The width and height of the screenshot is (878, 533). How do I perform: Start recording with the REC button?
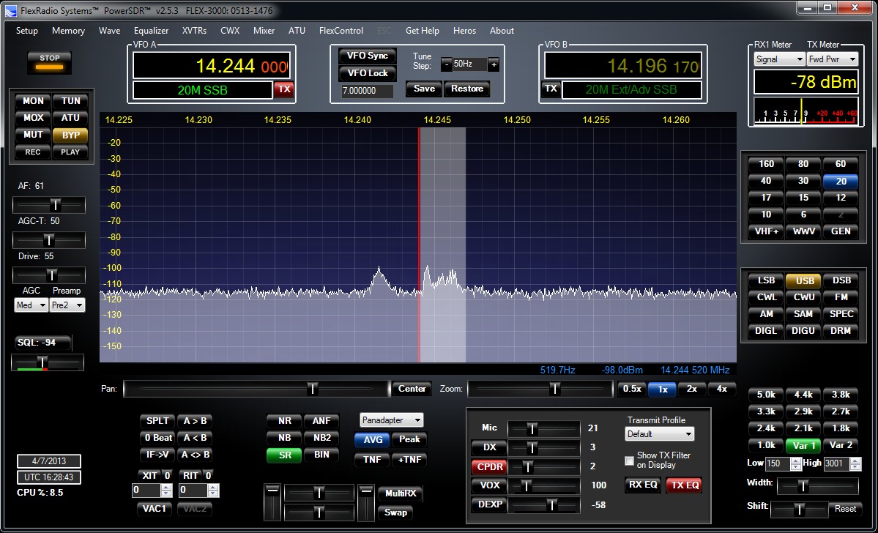coord(31,152)
